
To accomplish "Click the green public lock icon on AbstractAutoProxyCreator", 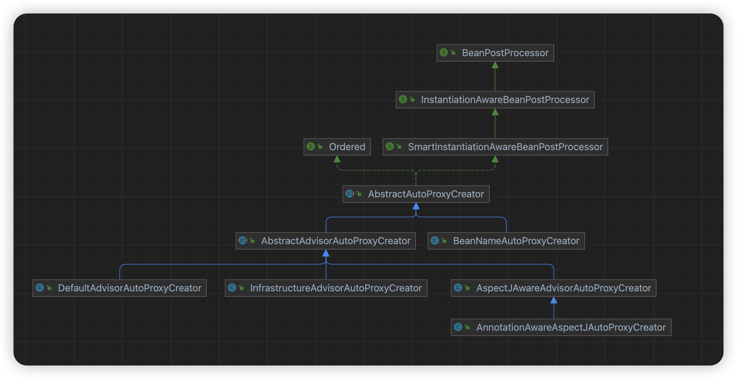I will (x=359, y=194).
